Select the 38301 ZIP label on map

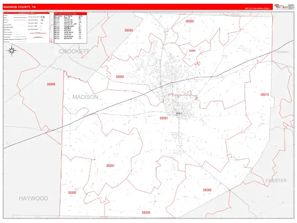point(164,118)
